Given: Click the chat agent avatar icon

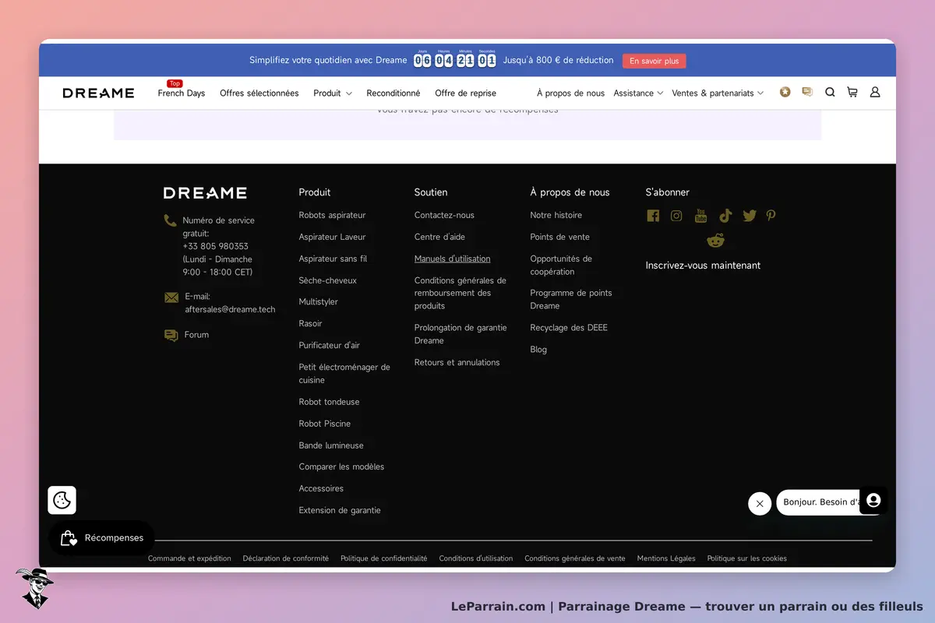Looking at the screenshot, I should click(873, 500).
